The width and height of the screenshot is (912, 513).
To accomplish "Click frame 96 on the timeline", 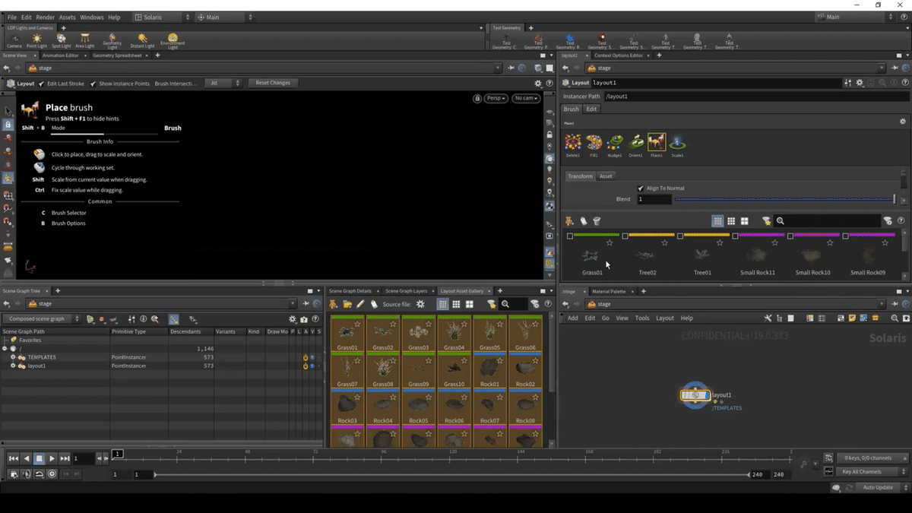I will (385, 458).
